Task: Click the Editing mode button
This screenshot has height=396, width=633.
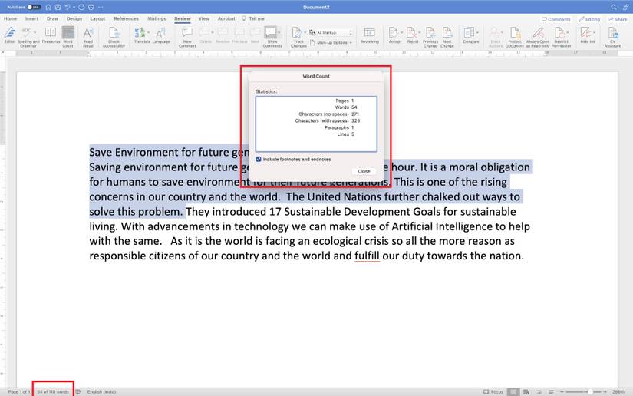Action: (x=589, y=19)
